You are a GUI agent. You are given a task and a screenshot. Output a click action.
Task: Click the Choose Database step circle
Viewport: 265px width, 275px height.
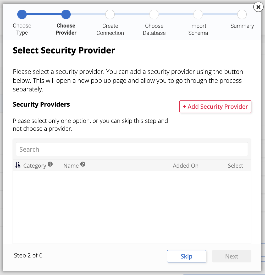point(154,14)
